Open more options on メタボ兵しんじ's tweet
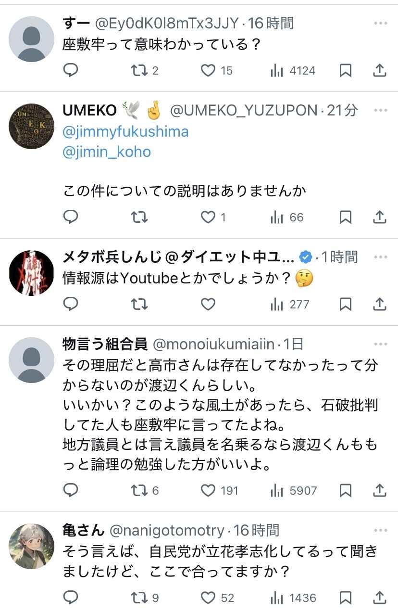This screenshot has width=398, height=613. pos(380,256)
